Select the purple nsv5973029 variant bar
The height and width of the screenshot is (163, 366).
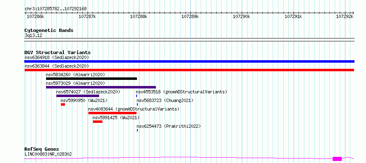101,87
